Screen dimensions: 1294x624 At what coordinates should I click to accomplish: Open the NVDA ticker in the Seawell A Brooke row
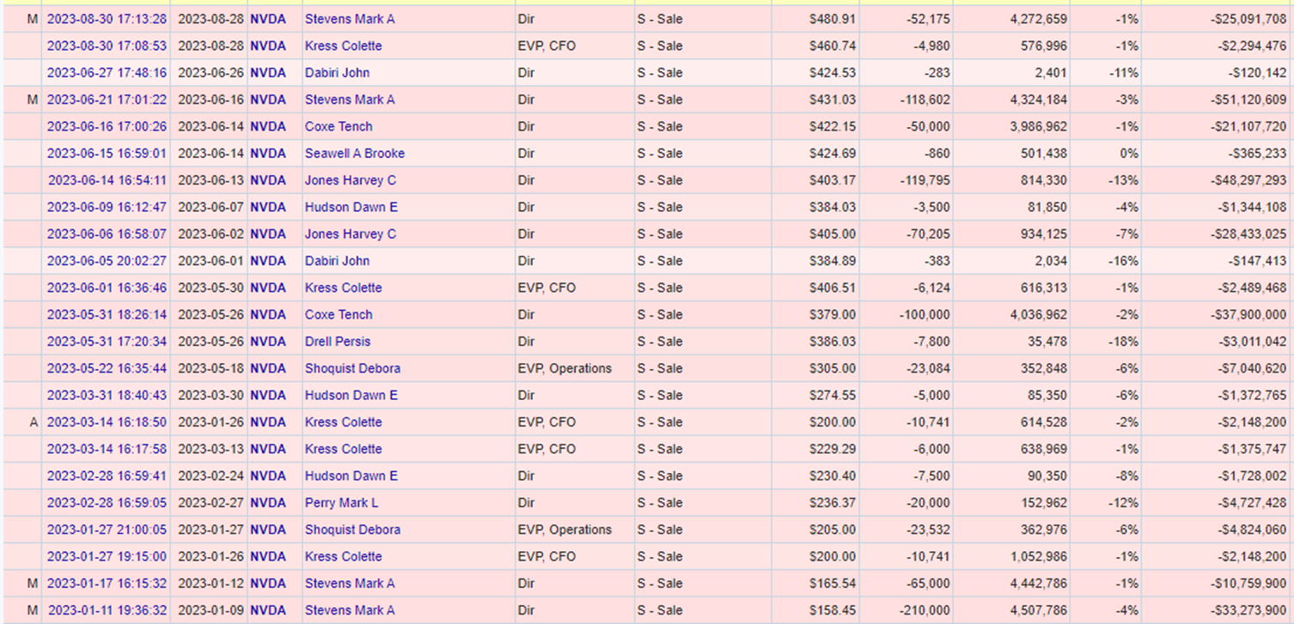pos(268,154)
